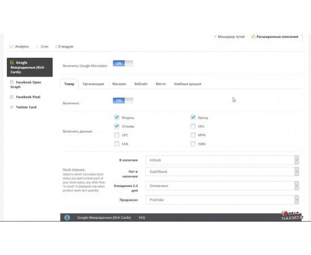The image size is (311, 255).
Task: Click the Cron icon
Action: click(37, 46)
